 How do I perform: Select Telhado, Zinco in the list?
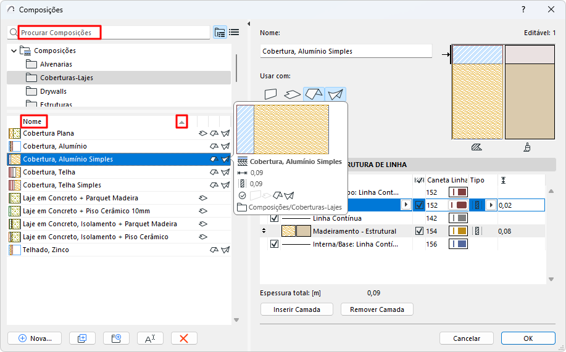[x=46, y=250]
